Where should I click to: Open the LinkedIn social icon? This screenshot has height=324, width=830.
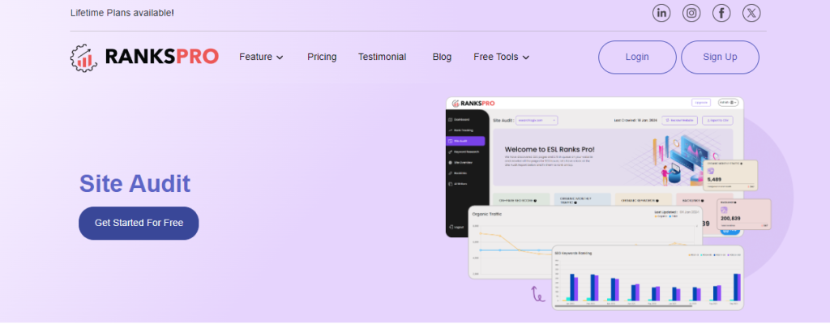point(661,13)
